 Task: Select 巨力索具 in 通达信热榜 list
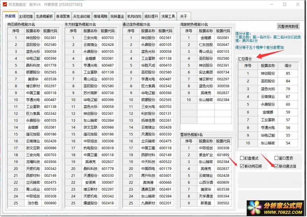148,86
